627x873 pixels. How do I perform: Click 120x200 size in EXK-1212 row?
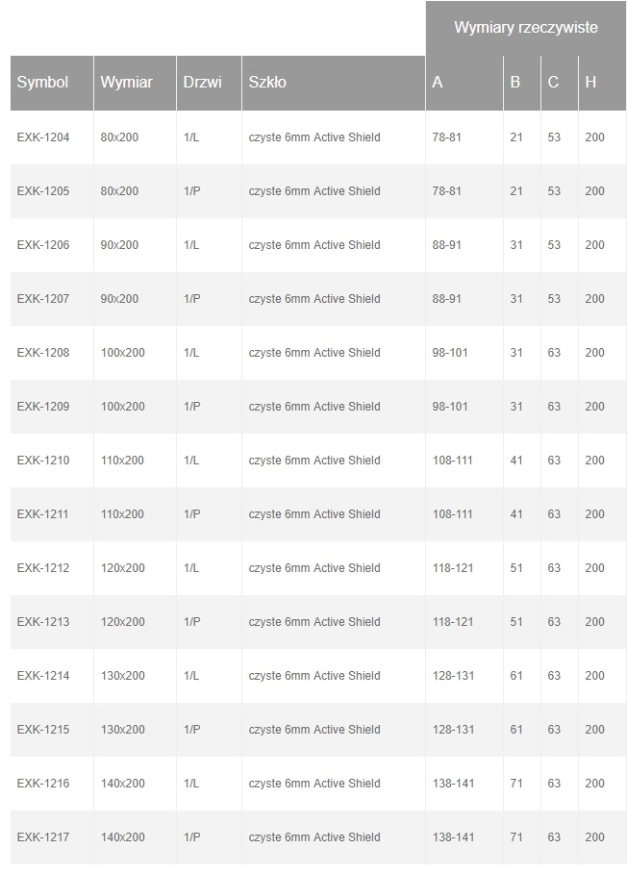click(x=122, y=568)
